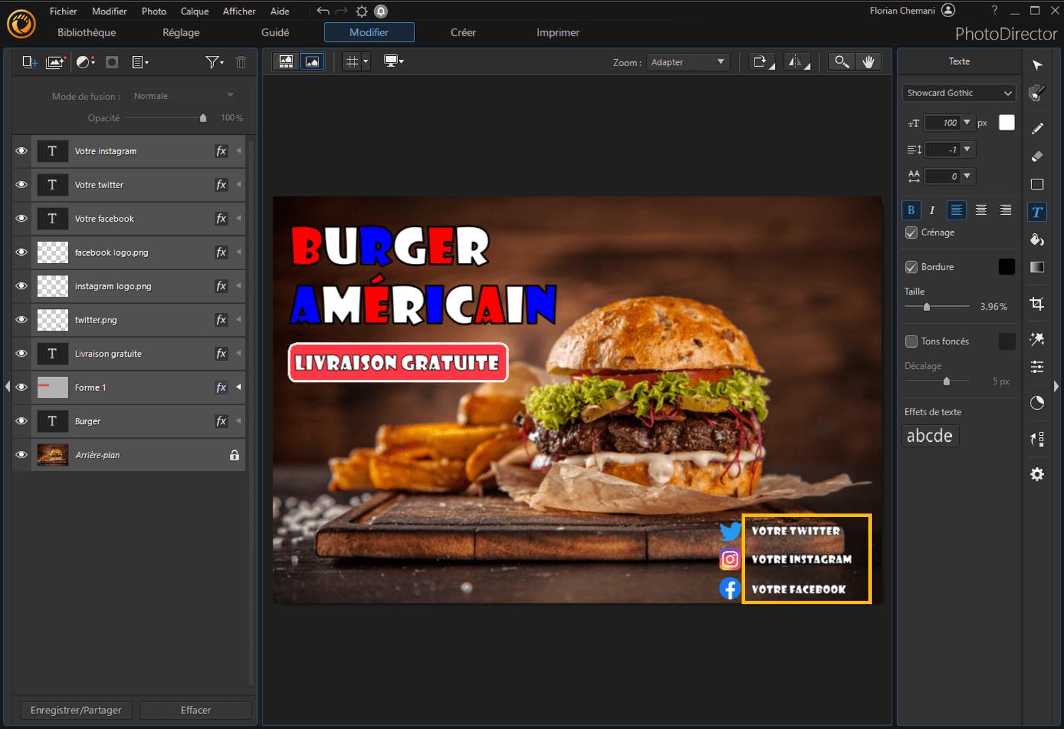This screenshot has width=1064, height=729.
Task: Select the Fill bucket tool
Action: pos(1037,239)
